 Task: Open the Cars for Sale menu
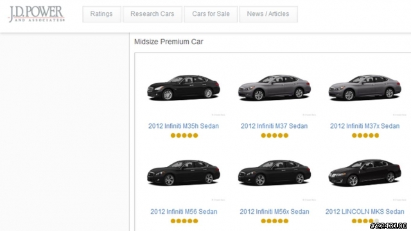click(x=211, y=14)
